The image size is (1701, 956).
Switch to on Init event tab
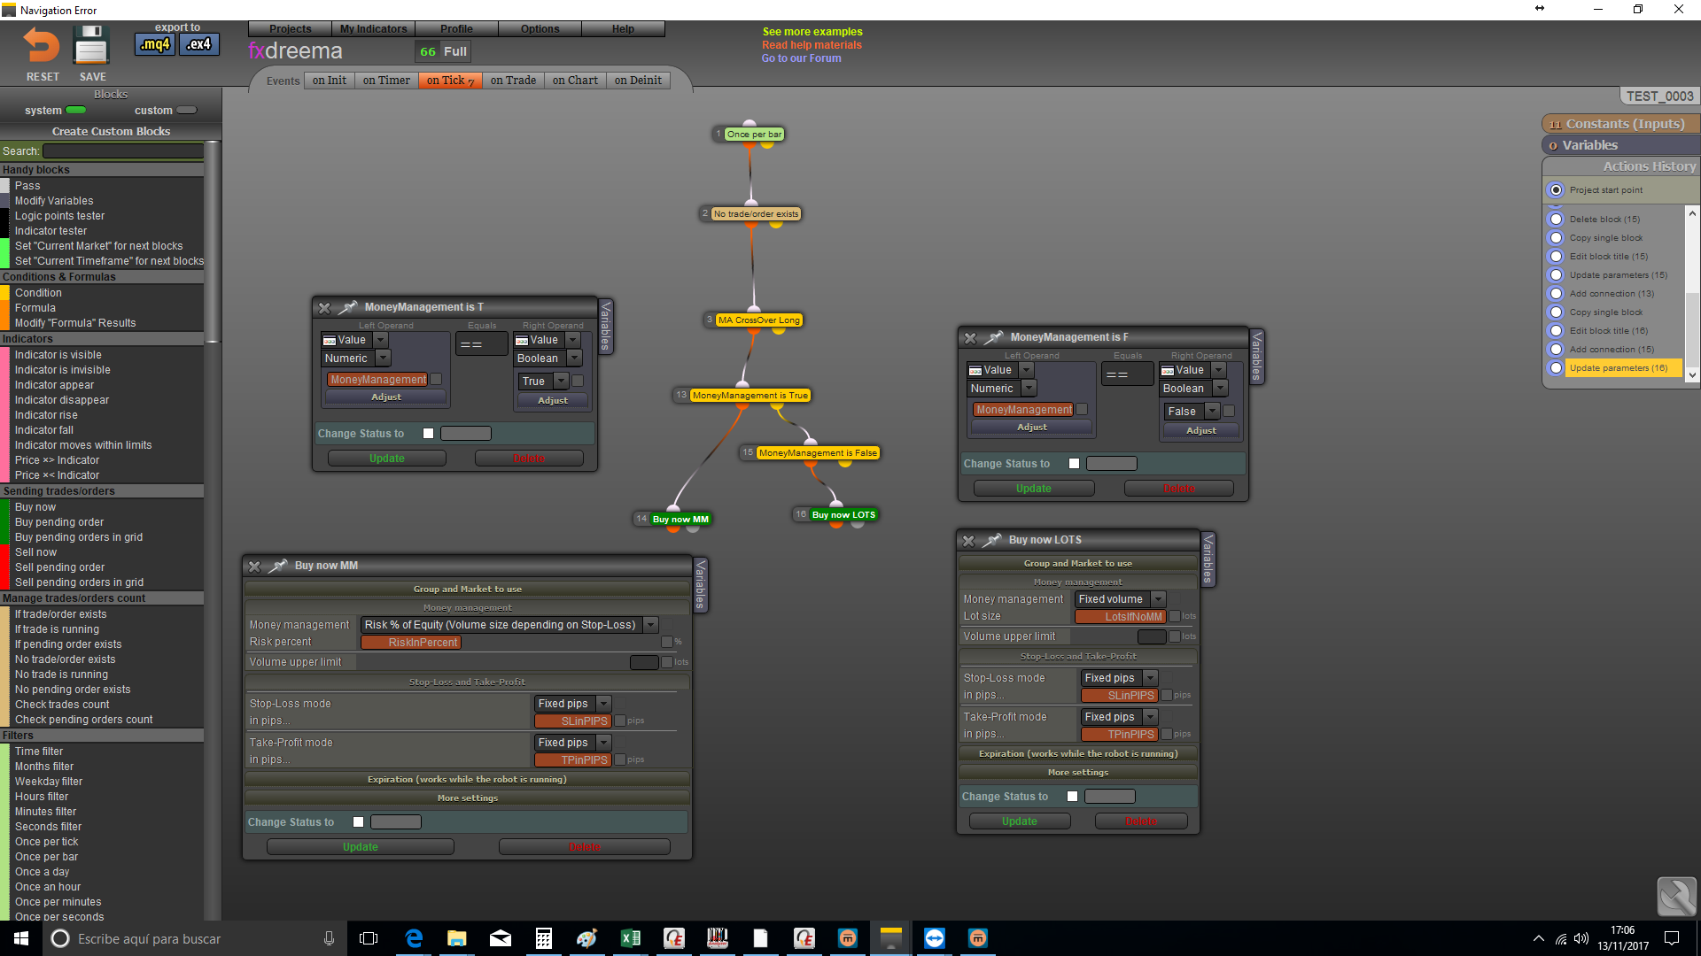coord(330,81)
